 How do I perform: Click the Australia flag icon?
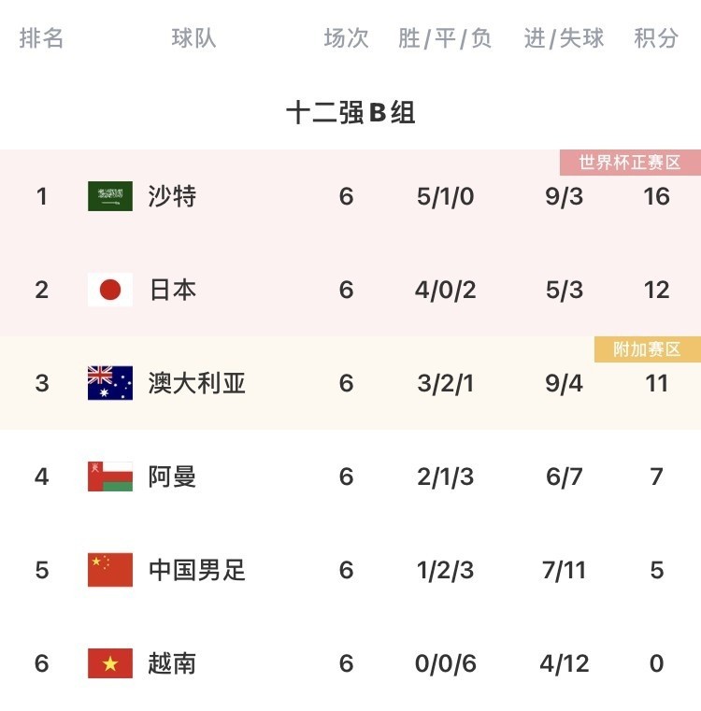pos(110,383)
